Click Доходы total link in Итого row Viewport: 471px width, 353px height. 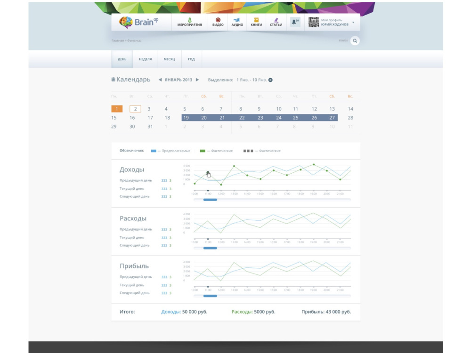click(171, 312)
